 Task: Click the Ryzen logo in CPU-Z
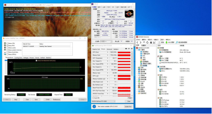(x=129, y=14)
